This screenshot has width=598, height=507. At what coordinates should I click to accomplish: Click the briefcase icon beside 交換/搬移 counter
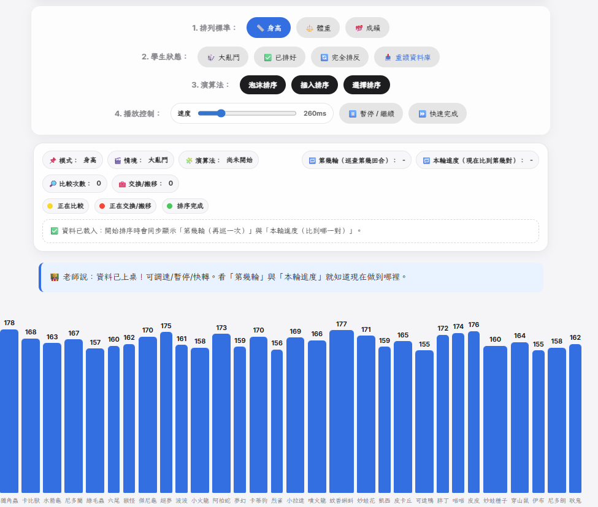[x=122, y=184]
